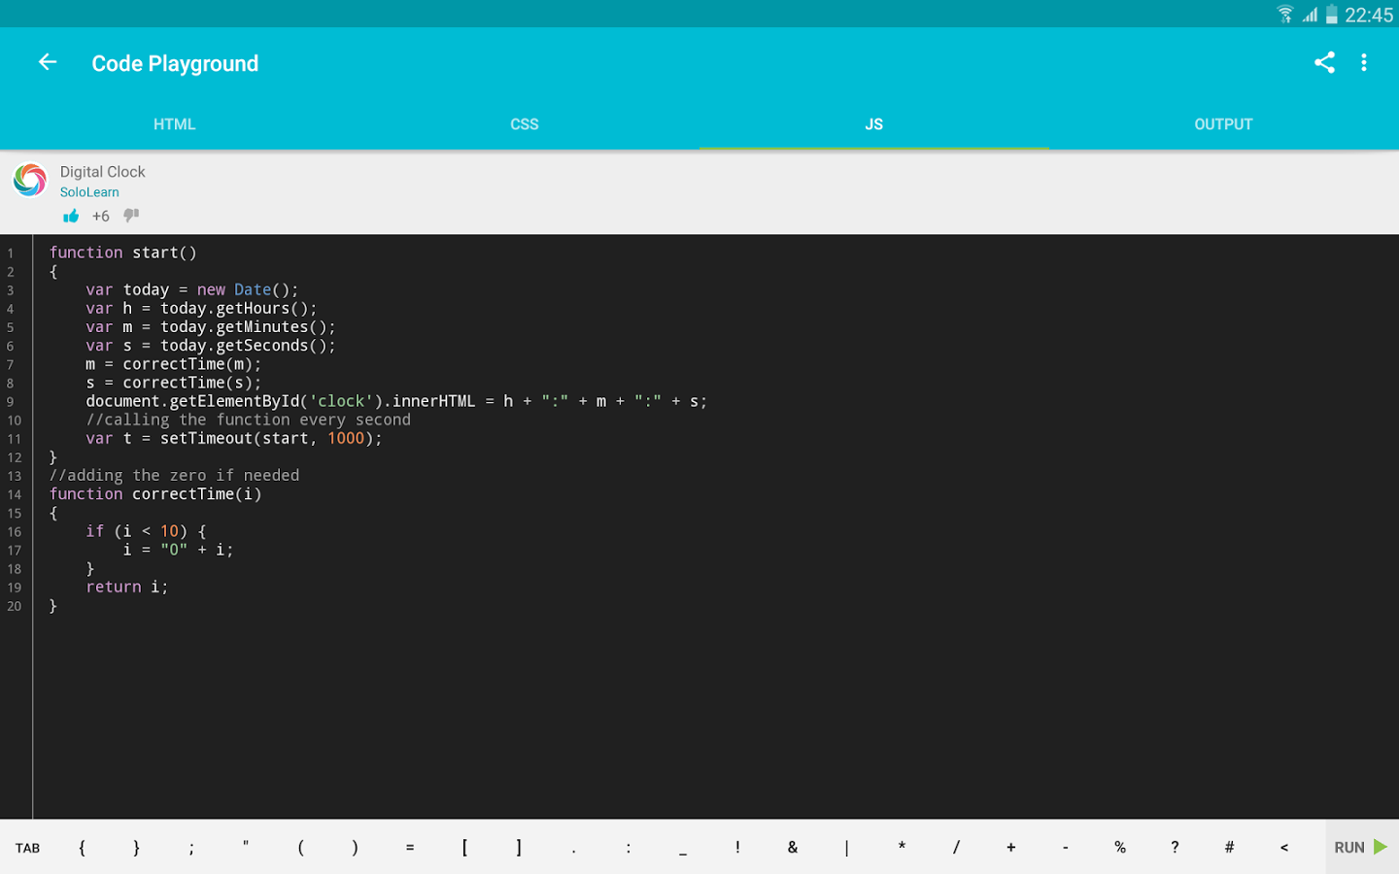The image size is (1399, 874).
Task: Downvote Digital Clock with thumbs down
Action: tap(131, 216)
